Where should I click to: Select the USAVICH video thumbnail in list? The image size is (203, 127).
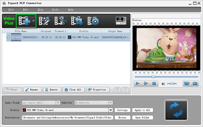pos(16,37)
